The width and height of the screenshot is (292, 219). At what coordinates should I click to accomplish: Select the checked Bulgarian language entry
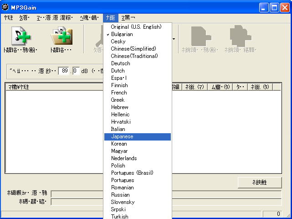(x=138, y=34)
